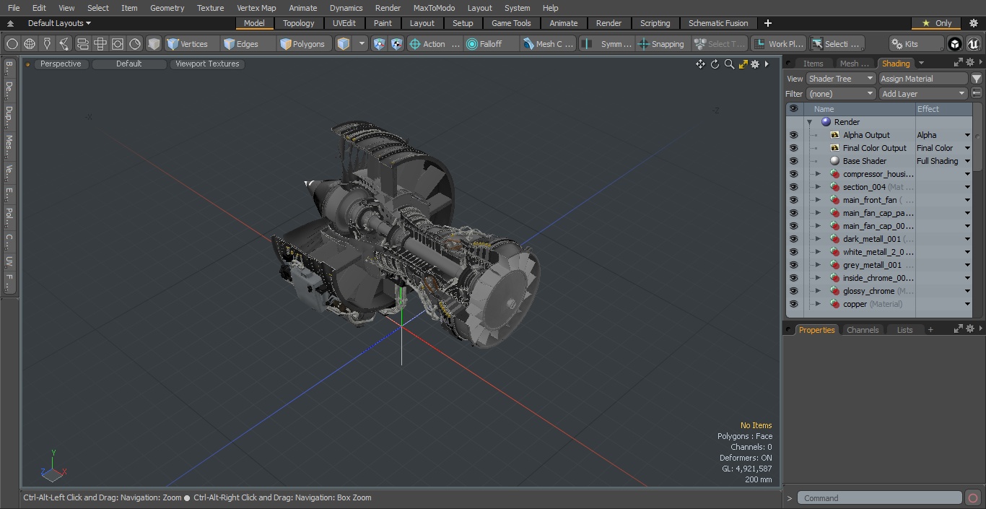Viewport: 986px width, 509px height.
Task: Collapse the Render tree item
Action: [809, 122]
